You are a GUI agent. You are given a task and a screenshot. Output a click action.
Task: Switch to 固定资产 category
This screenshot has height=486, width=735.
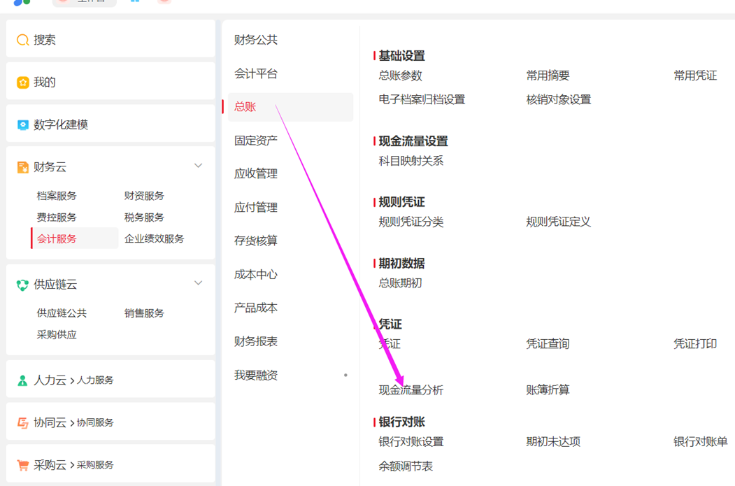tap(256, 141)
